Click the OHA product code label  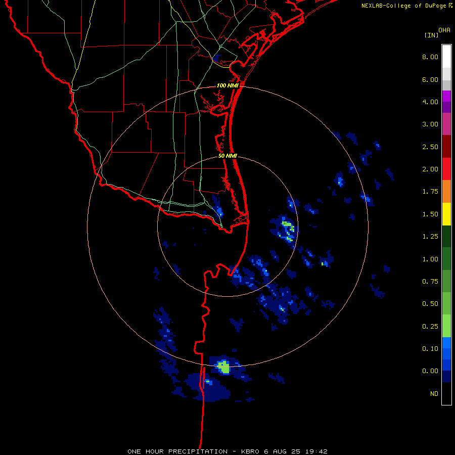(x=444, y=30)
